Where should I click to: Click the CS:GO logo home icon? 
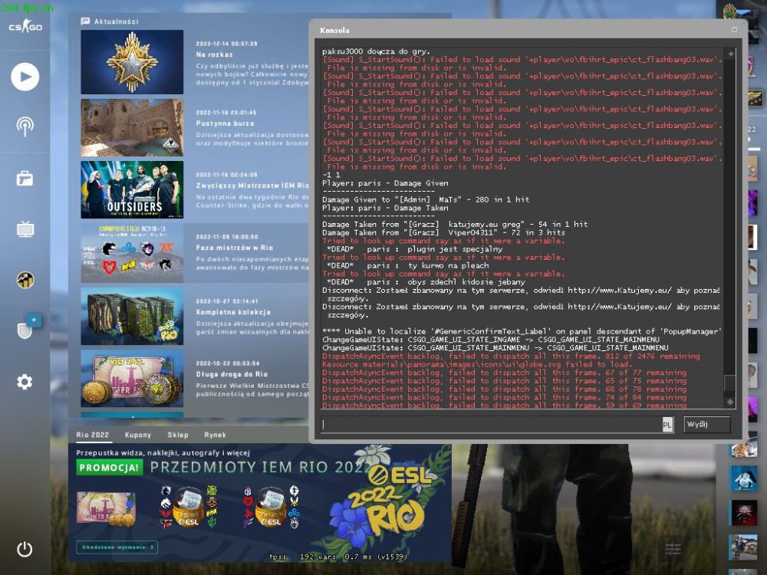coord(25,26)
